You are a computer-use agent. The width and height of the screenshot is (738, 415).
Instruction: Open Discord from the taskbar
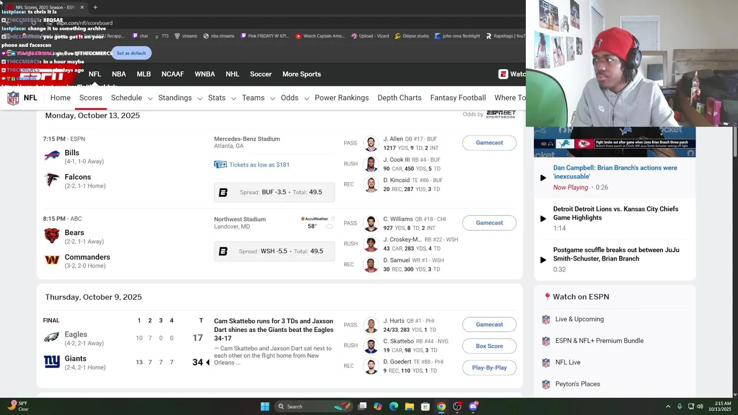[473, 406]
